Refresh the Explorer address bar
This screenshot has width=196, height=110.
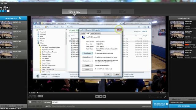[123, 23]
